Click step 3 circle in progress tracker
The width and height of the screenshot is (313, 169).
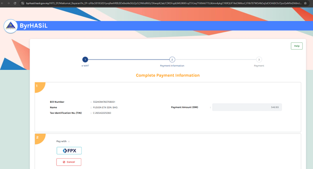click(259, 60)
